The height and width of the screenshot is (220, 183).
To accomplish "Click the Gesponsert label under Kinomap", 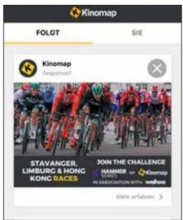I will click(x=57, y=73).
